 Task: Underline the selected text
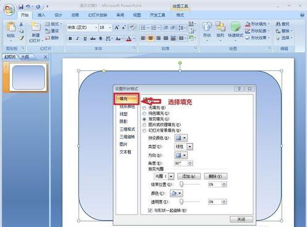[85, 38]
